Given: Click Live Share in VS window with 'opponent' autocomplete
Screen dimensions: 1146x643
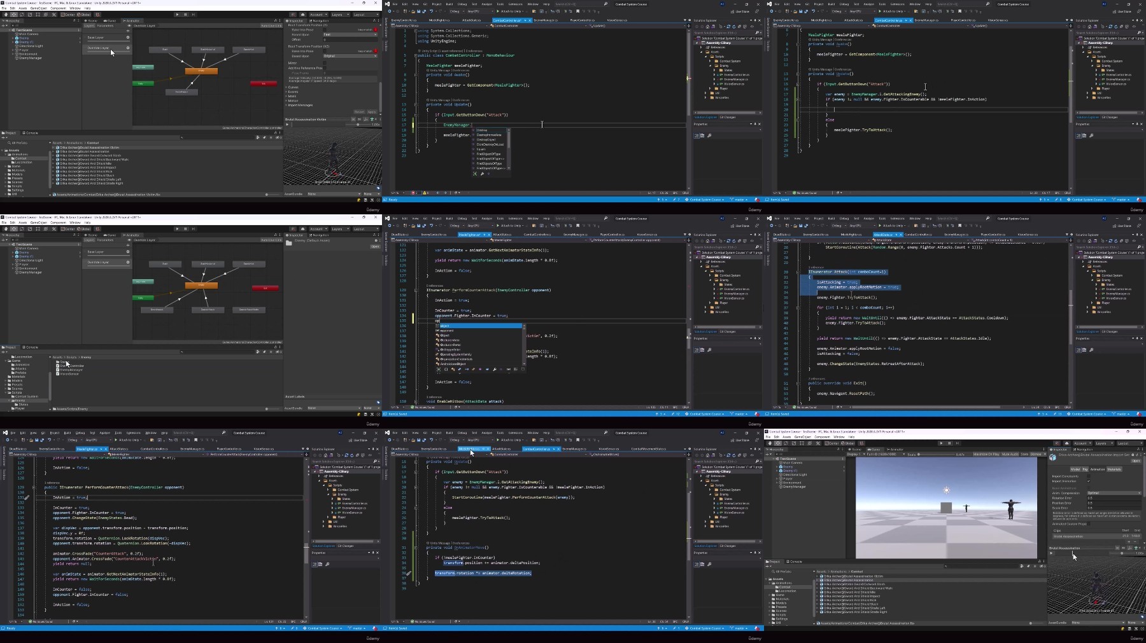Looking at the screenshot, I should [x=741, y=226].
